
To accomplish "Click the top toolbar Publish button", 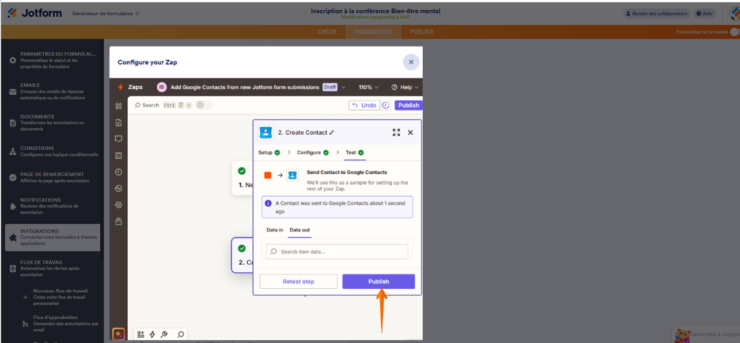I will [408, 105].
